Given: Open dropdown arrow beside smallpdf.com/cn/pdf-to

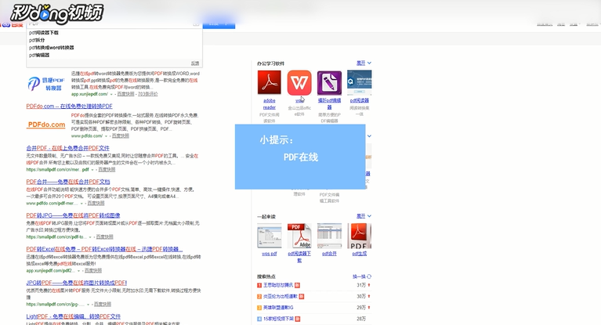Looking at the screenshot, I should coord(90,237).
